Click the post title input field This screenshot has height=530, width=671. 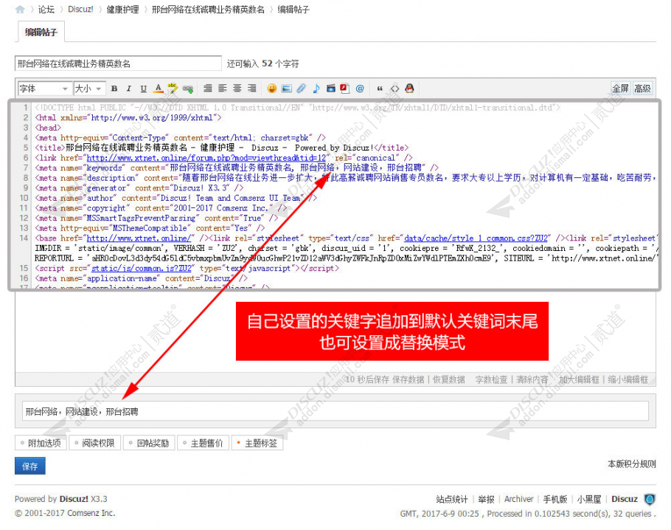coord(118,63)
